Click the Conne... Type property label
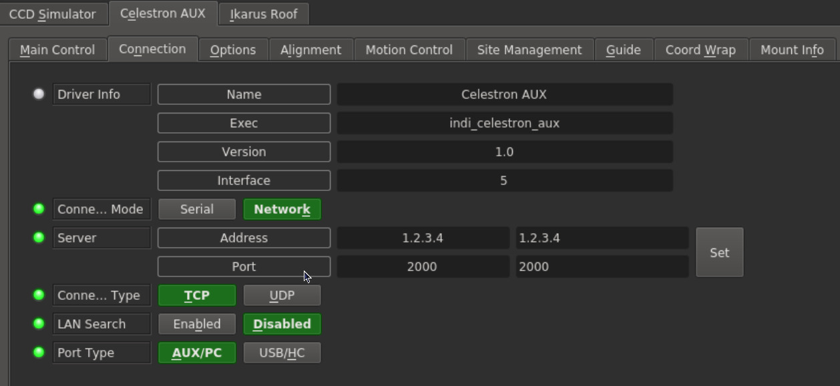The width and height of the screenshot is (840, 386). point(101,295)
